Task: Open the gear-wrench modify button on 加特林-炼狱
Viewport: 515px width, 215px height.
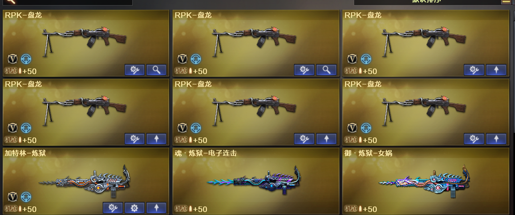Action: [113, 208]
